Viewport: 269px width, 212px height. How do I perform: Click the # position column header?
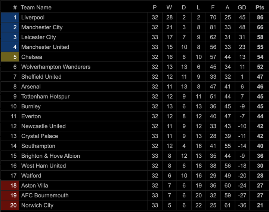click(x=15, y=7)
